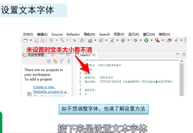Click the Build hammer icon

pyautogui.click(x=62, y=40)
